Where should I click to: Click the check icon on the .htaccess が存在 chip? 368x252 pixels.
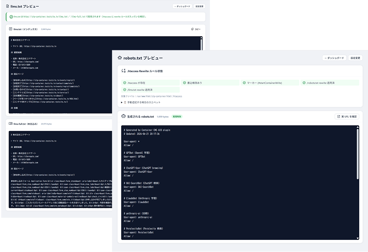click(125, 83)
